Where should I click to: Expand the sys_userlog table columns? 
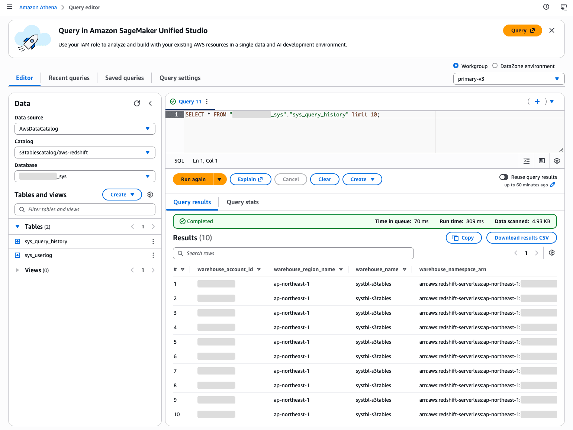coord(17,255)
